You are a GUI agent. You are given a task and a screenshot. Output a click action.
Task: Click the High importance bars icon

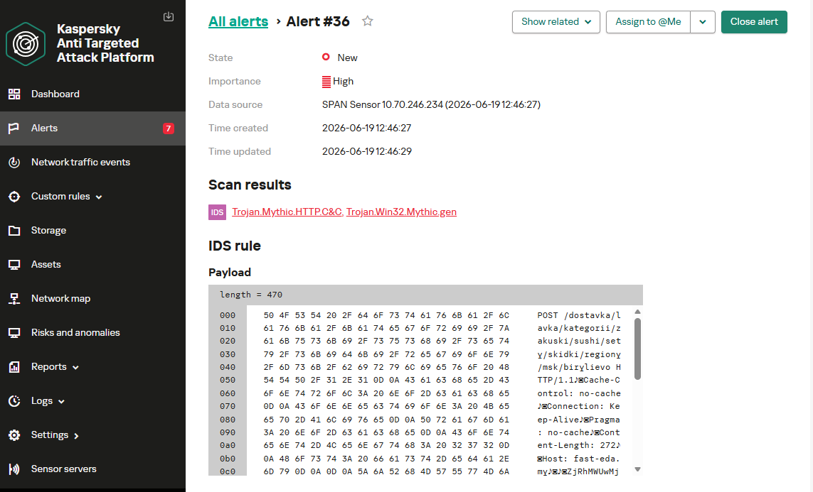[326, 81]
